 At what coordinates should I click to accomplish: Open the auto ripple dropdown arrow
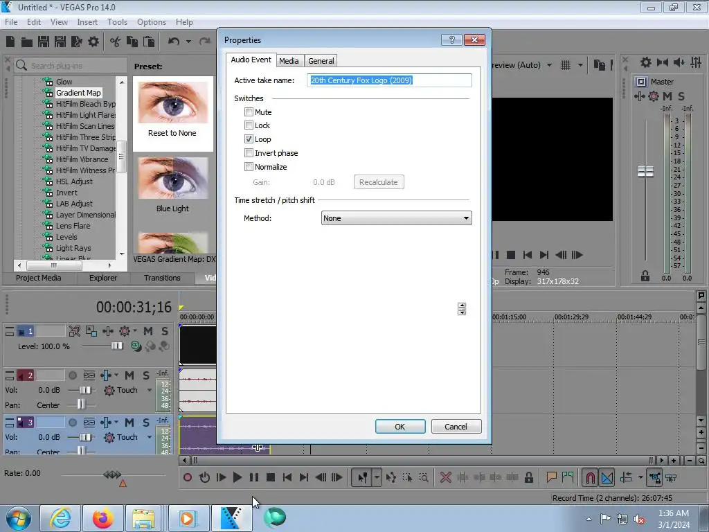tap(640, 477)
